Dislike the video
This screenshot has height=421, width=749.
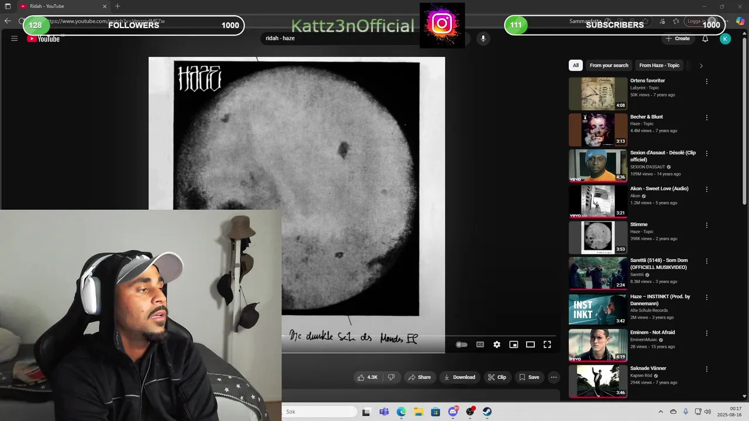tap(391, 377)
